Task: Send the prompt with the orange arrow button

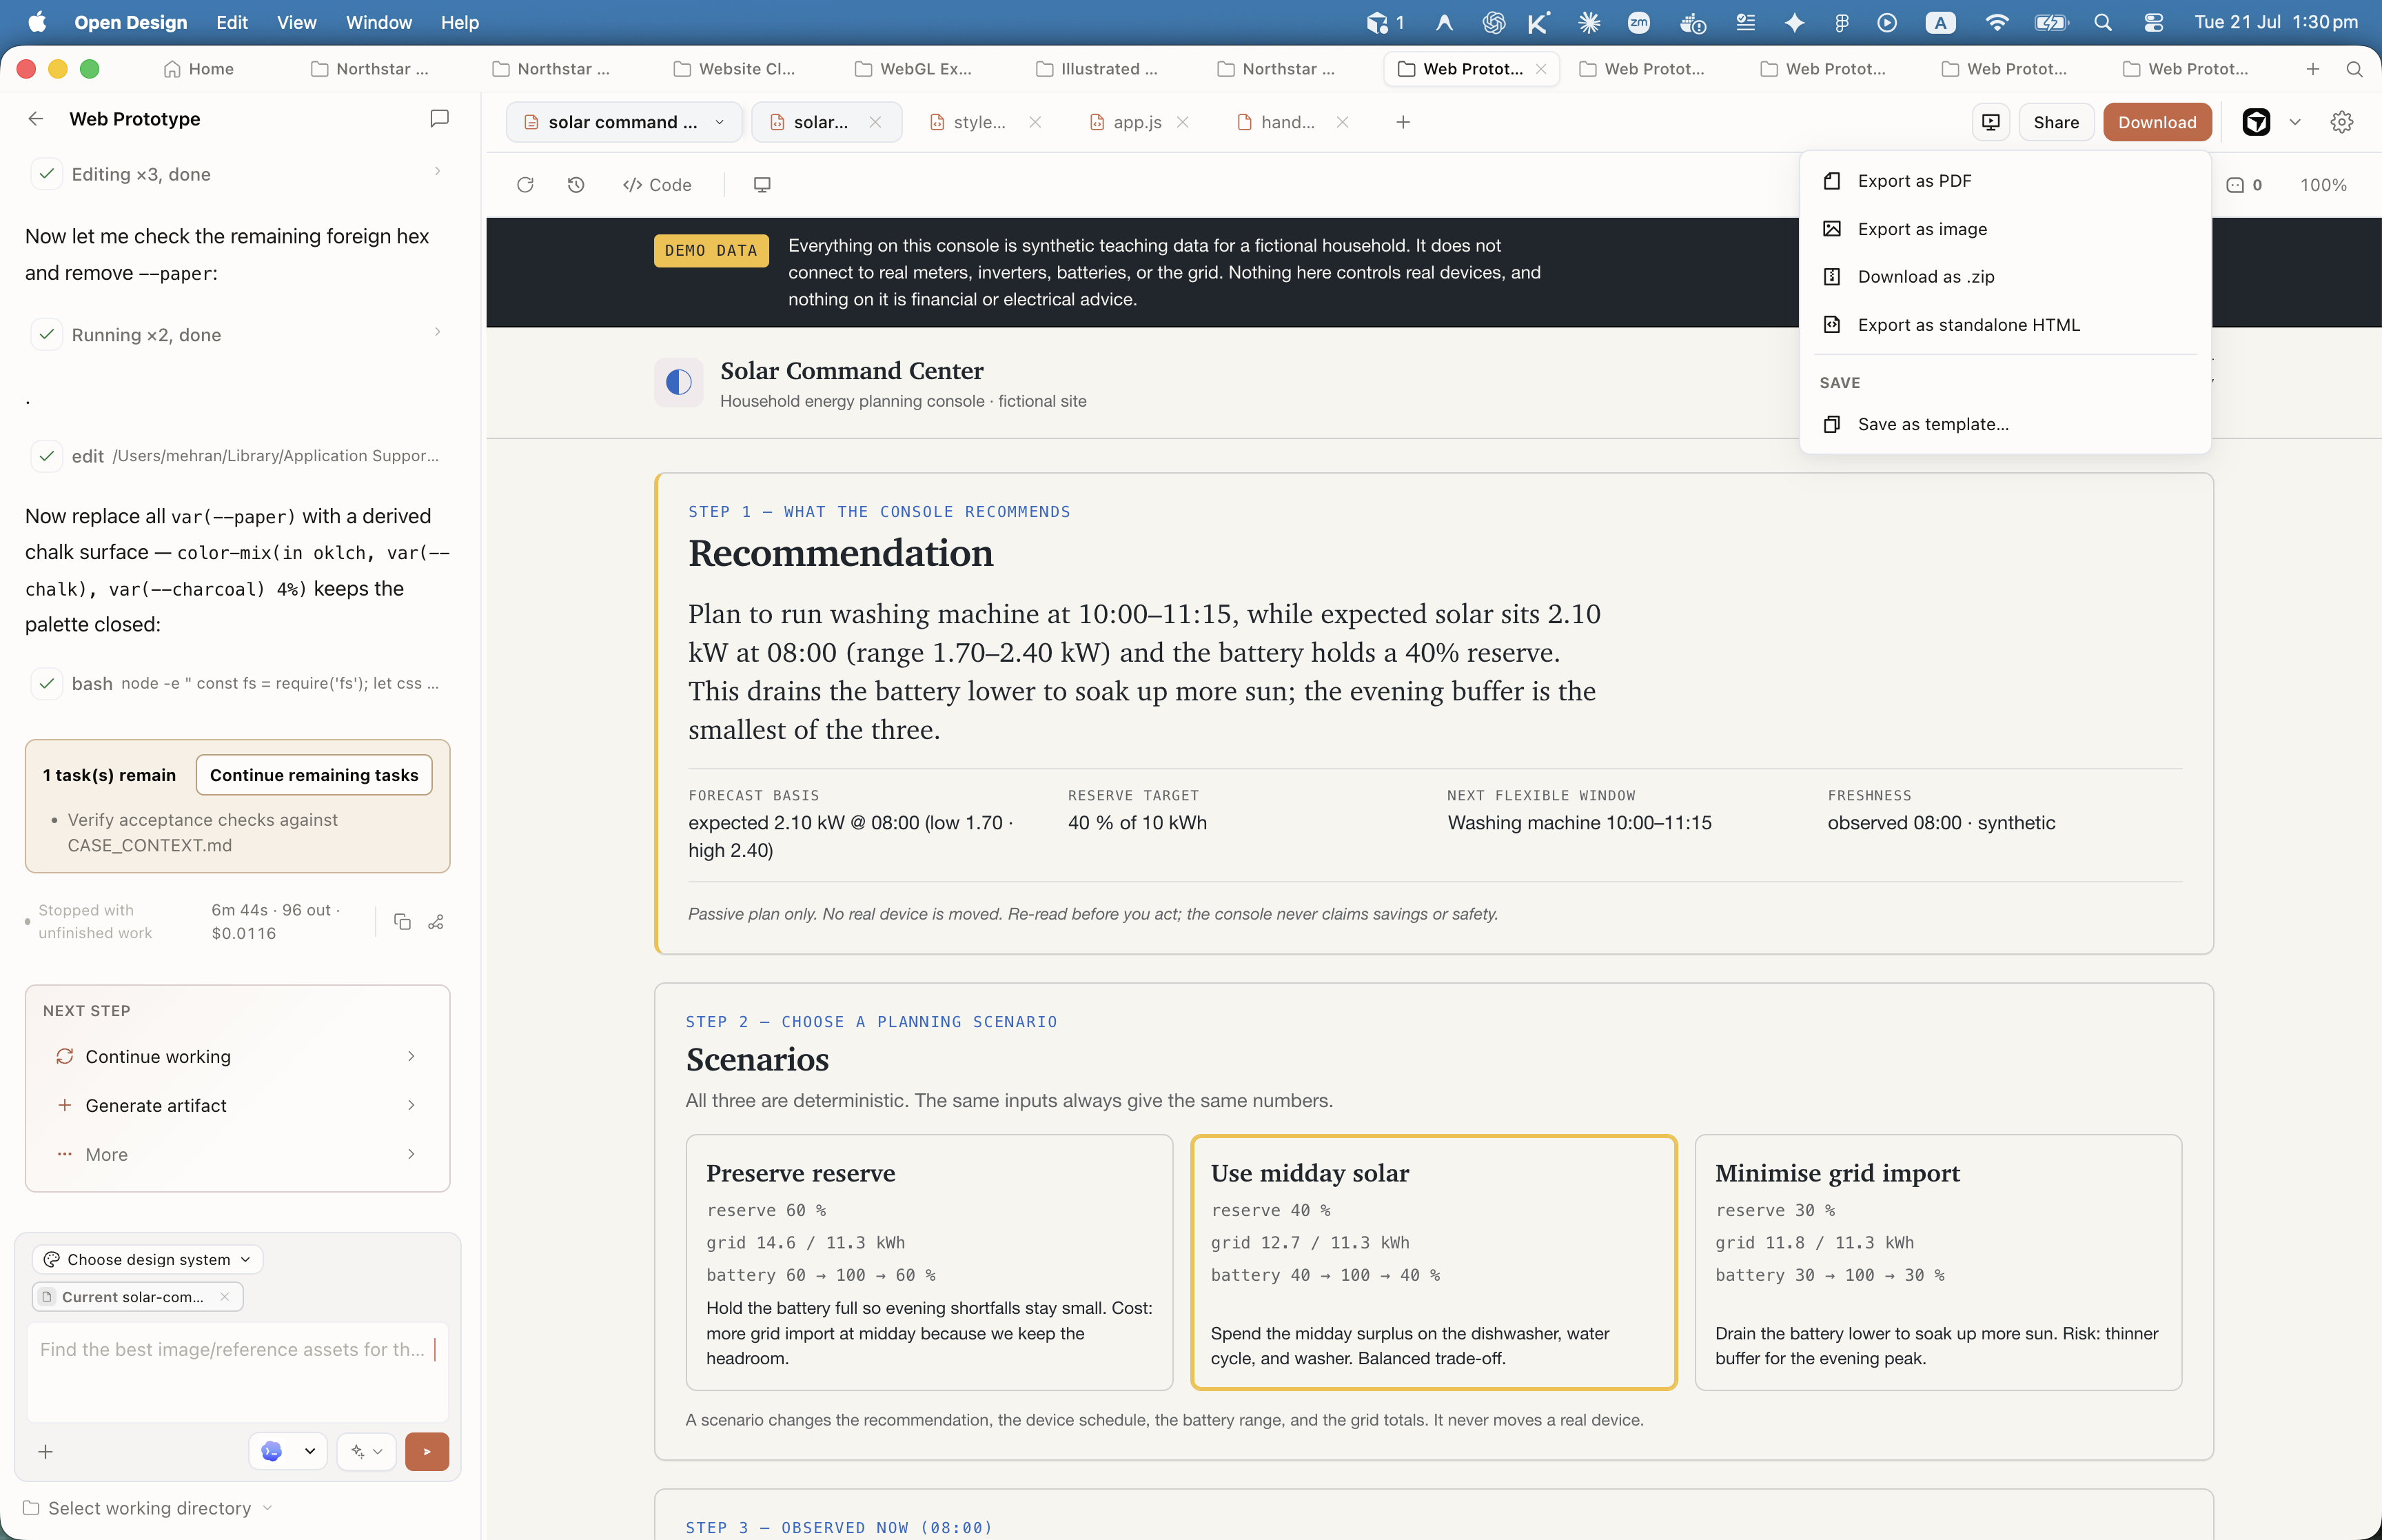Action: tap(427, 1451)
